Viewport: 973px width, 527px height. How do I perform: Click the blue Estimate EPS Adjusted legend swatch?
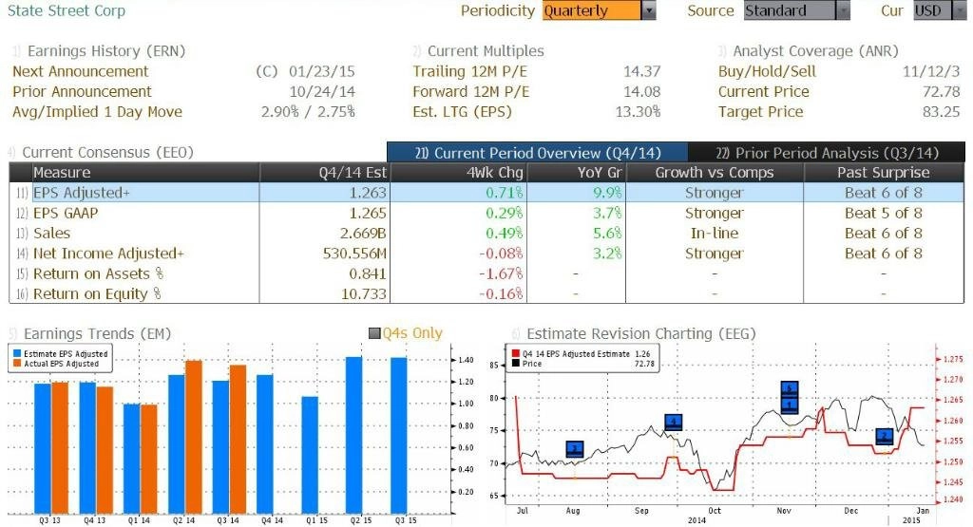pyautogui.click(x=17, y=353)
